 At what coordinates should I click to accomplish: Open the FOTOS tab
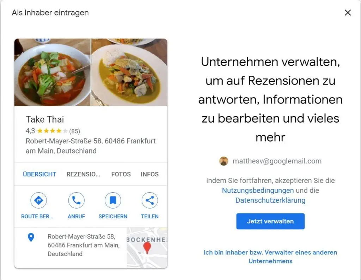[121, 174]
